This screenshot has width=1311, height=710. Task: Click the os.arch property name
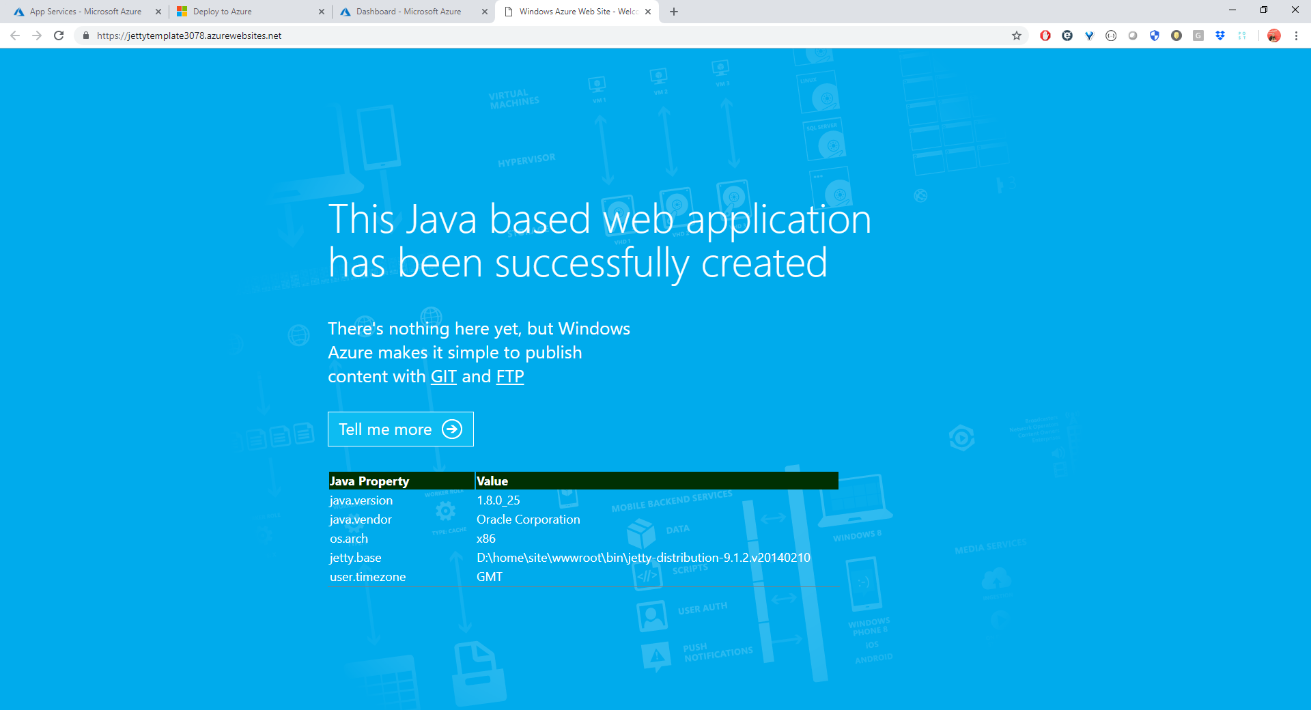(x=349, y=539)
